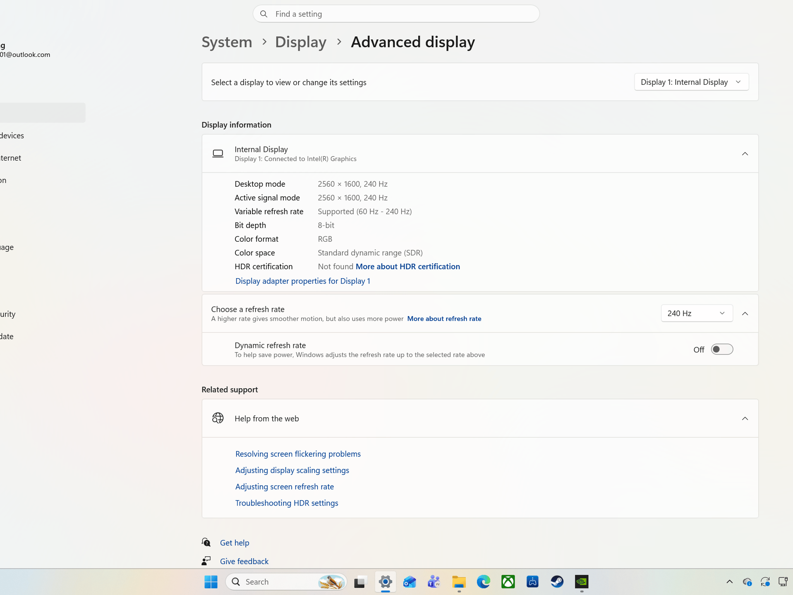
Task: Launch Microsoft Edge browser
Action: point(483,581)
